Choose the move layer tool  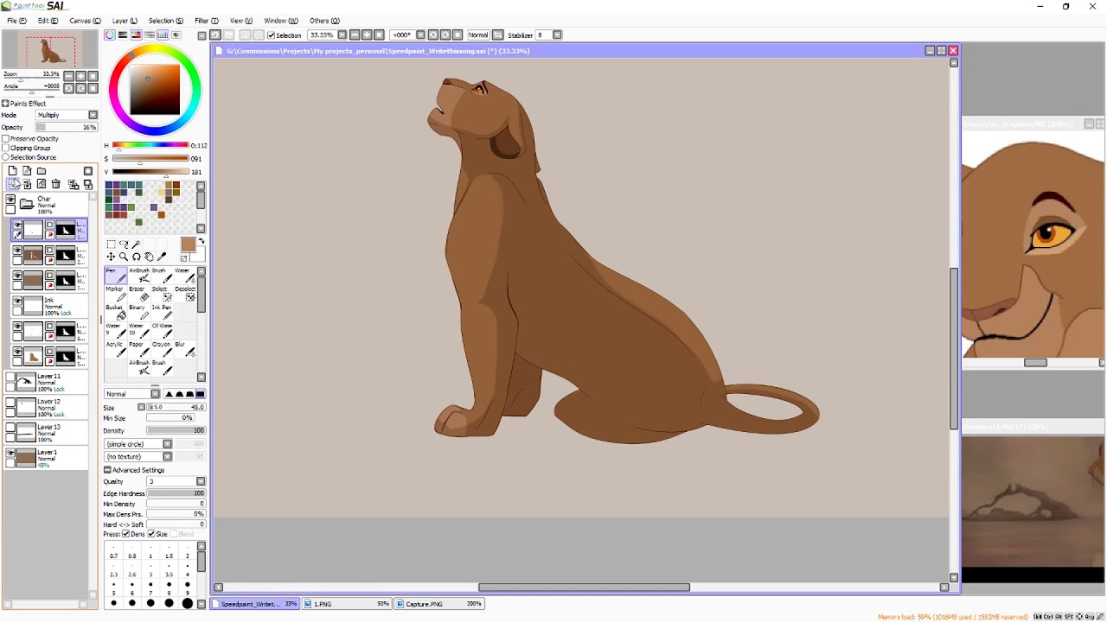pos(111,257)
